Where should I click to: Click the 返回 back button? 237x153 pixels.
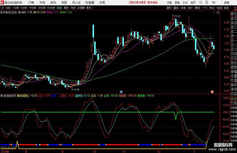(226, 8)
